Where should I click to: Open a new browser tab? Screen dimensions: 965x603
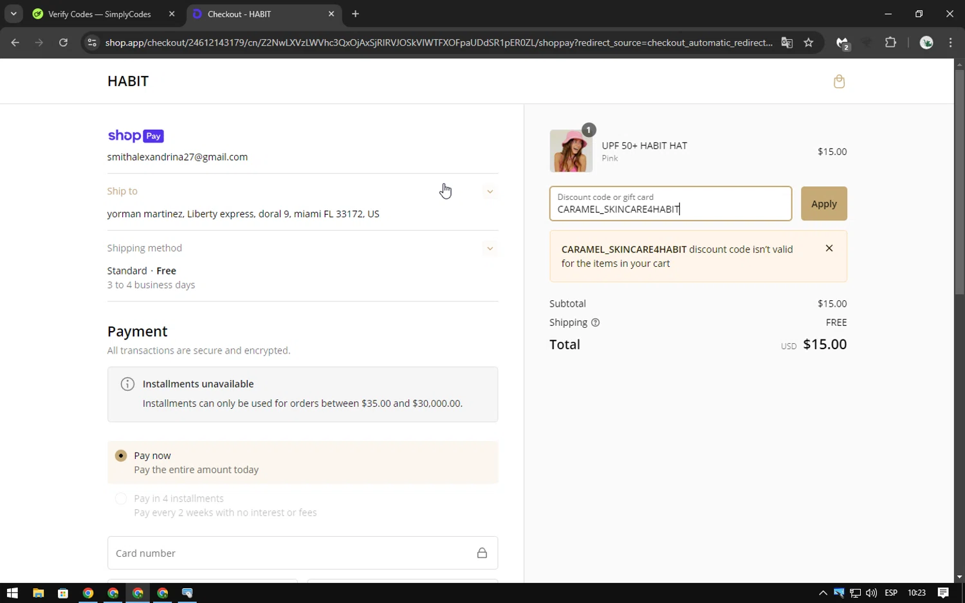tap(355, 14)
